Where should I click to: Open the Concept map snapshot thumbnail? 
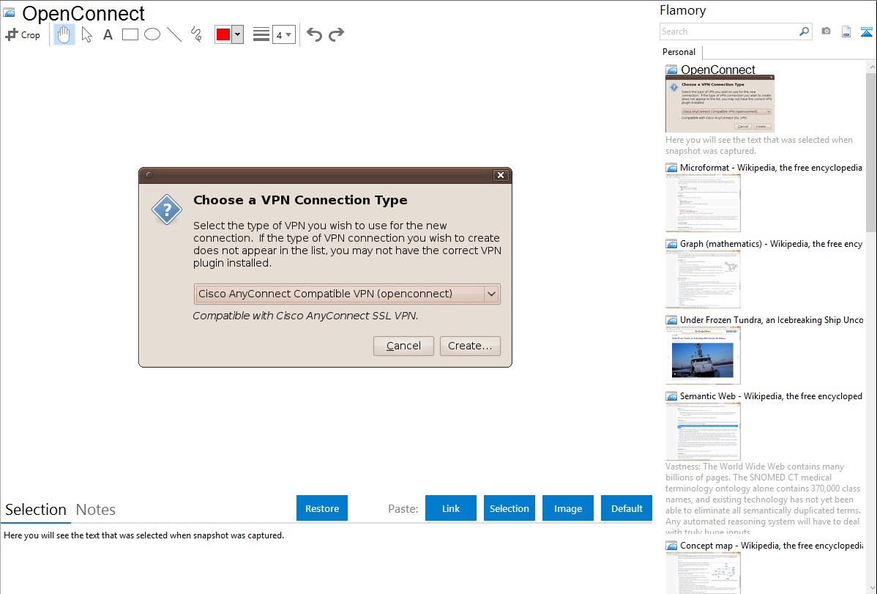click(x=703, y=573)
